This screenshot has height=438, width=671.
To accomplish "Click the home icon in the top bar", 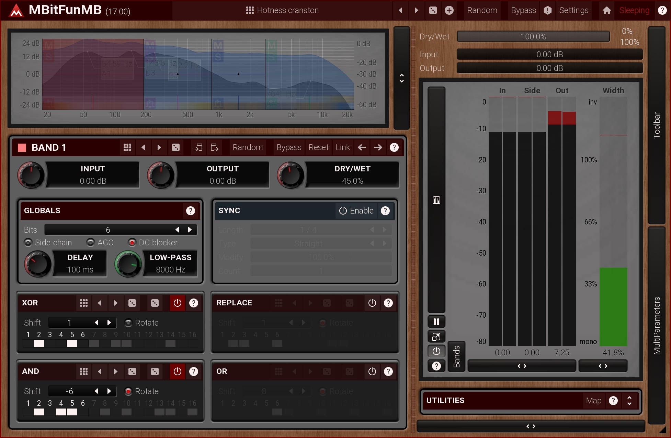I will coord(606,10).
